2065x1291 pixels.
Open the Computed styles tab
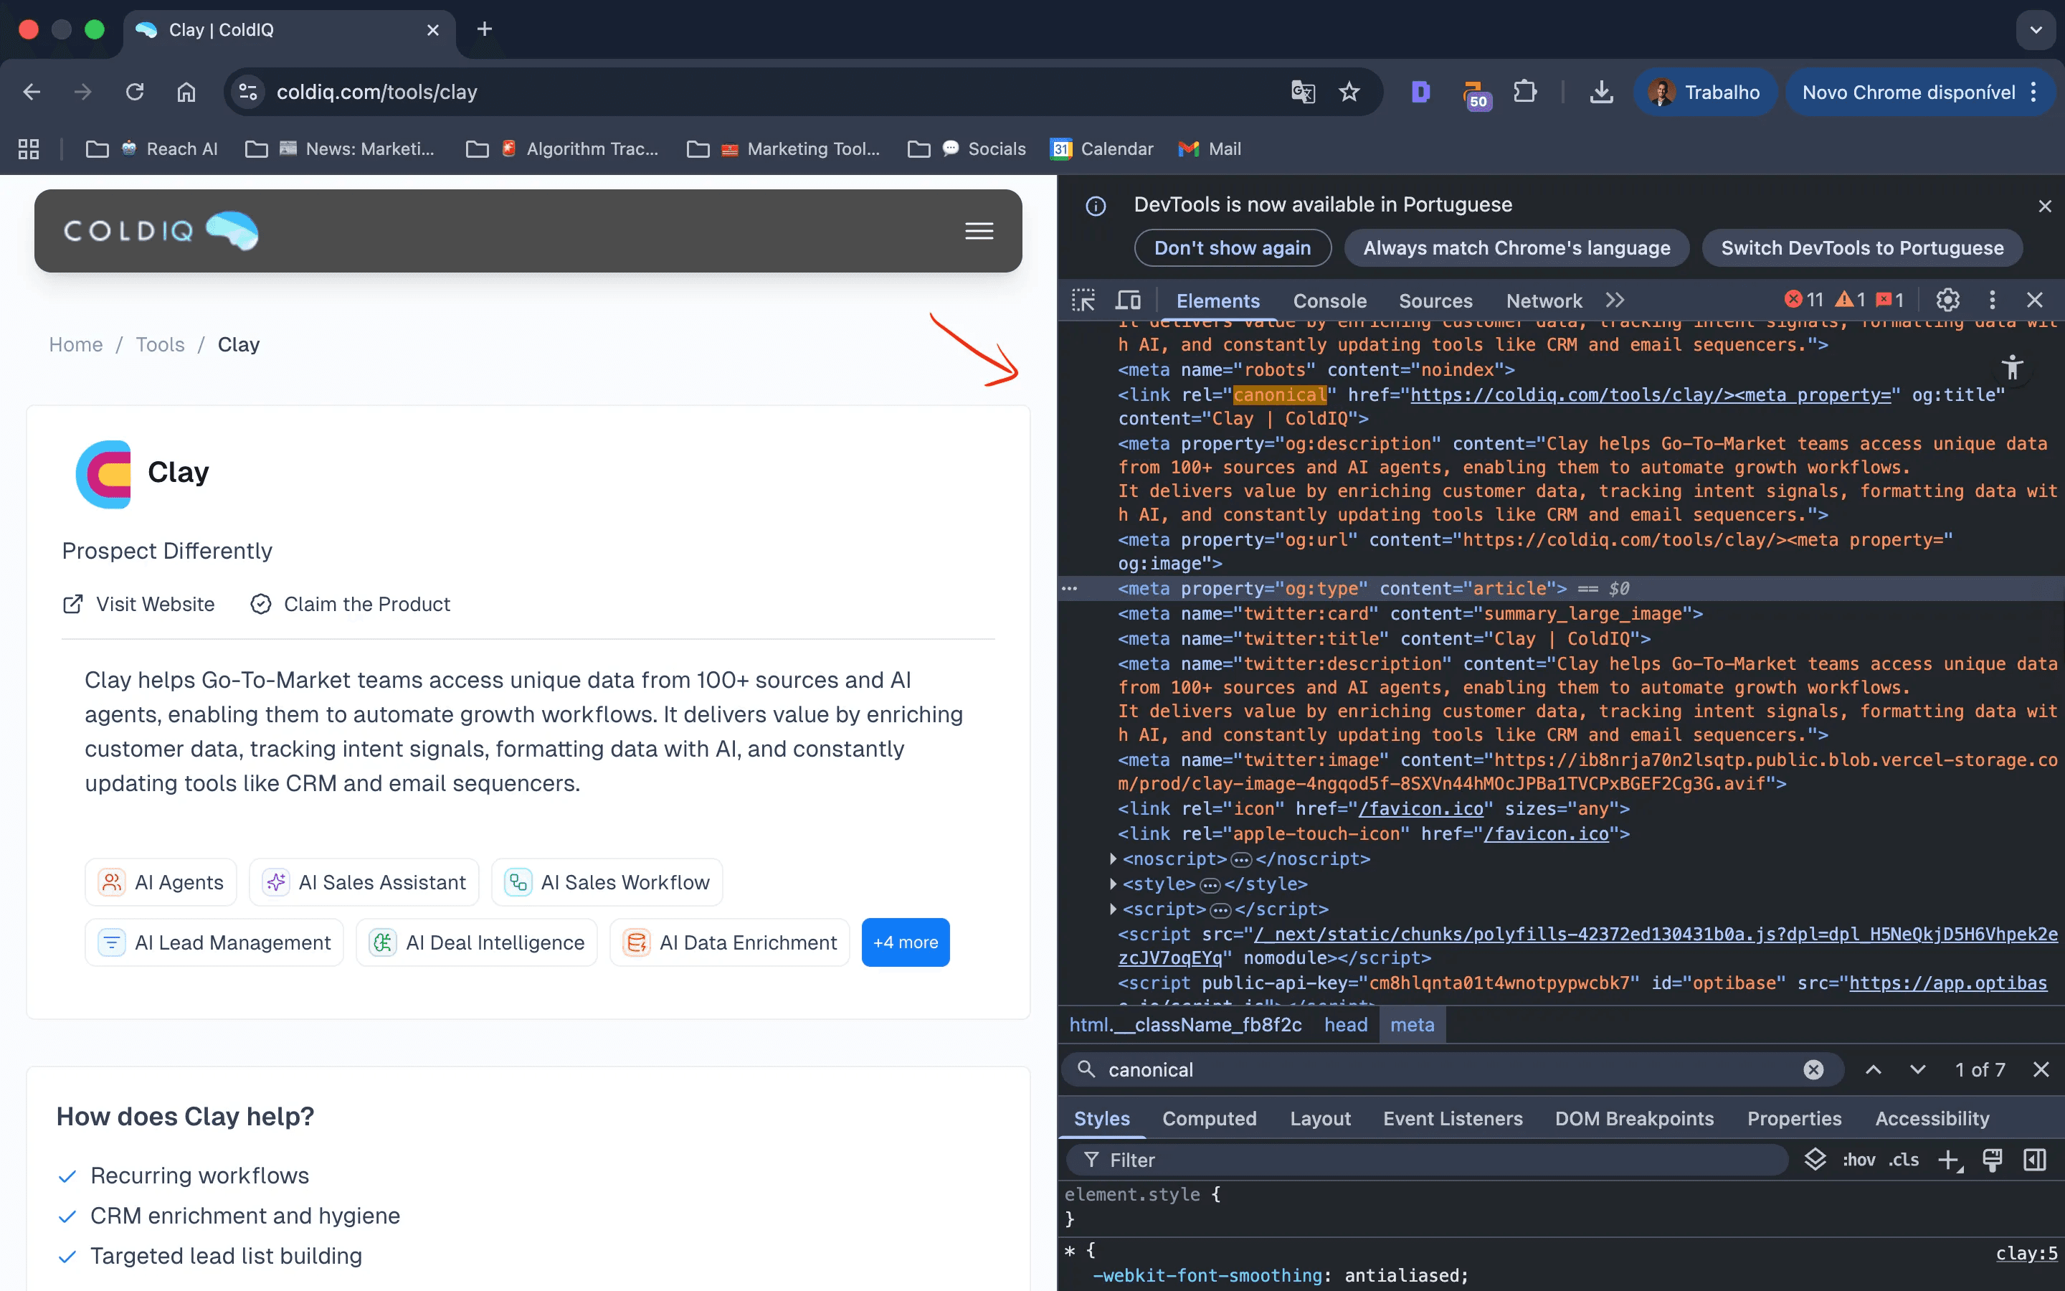tap(1208, 1119)
